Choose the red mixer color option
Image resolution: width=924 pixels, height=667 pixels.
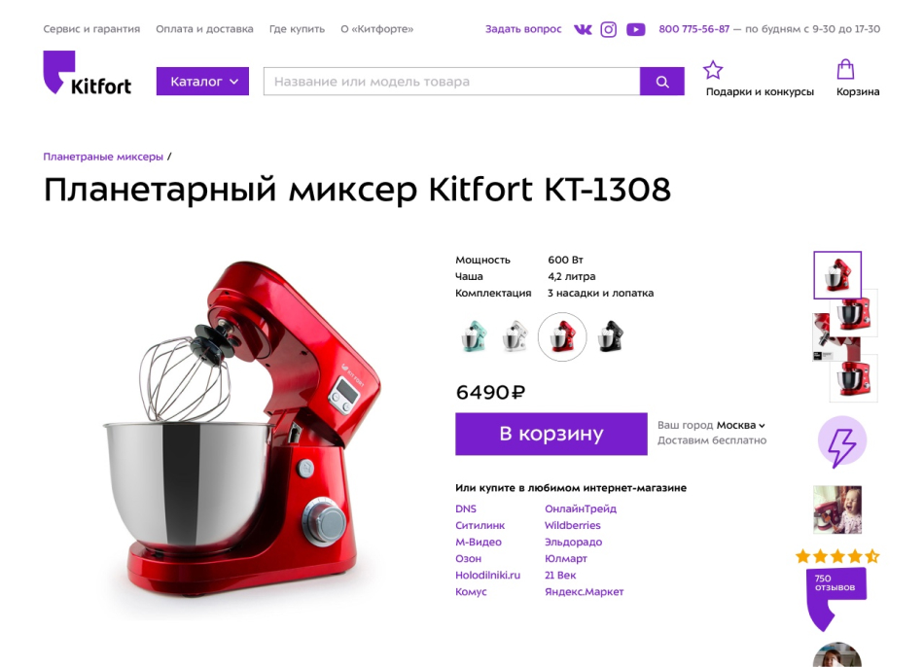(x=562, y=337)
